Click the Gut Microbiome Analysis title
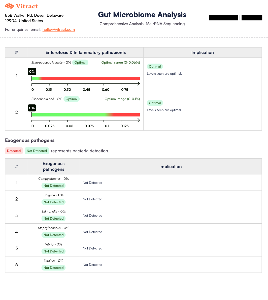Image resolution: width=268 pixels, height=300 pixels. tap(142, 15)
